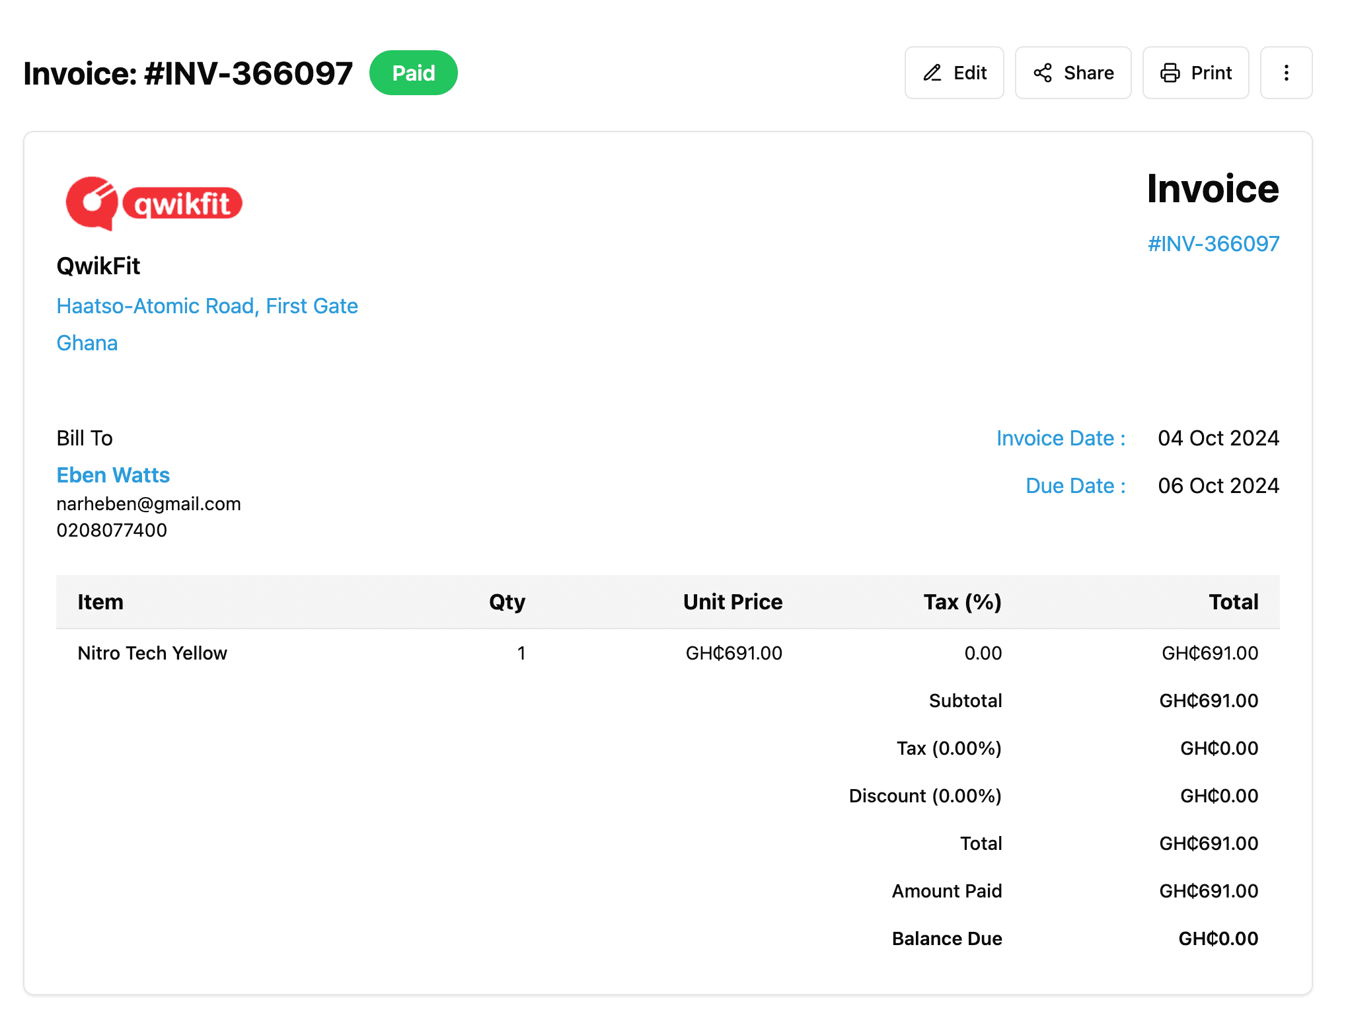Click the Haatso-Atomic Road address link
The height and width of the screenshot is (1031, 1348).
pyautogui.click(x=207, y=305)
